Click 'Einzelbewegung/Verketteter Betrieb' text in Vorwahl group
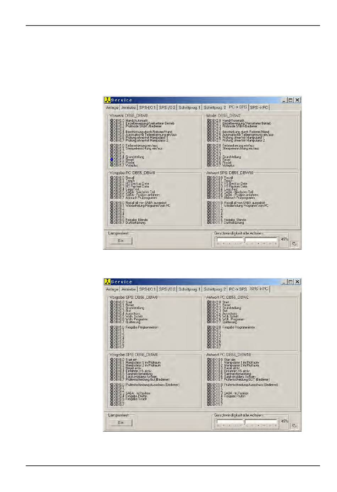The height and width of the screenshot is (492, 337). (150, 123)
